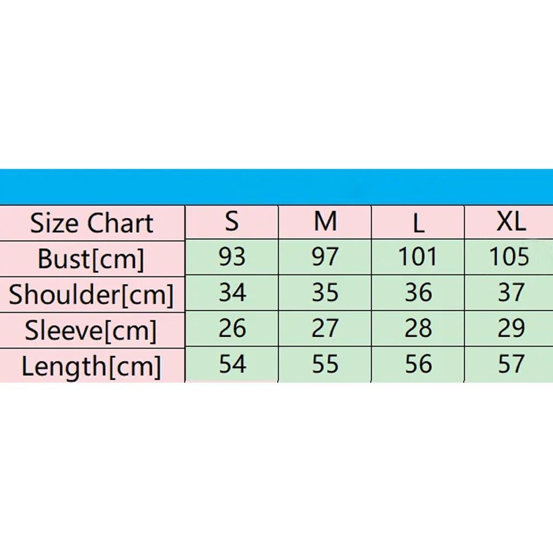The height and width of the screenshot is (553, 553).
Task: Click the bust value 97 cell
Action: coord(325,257)
